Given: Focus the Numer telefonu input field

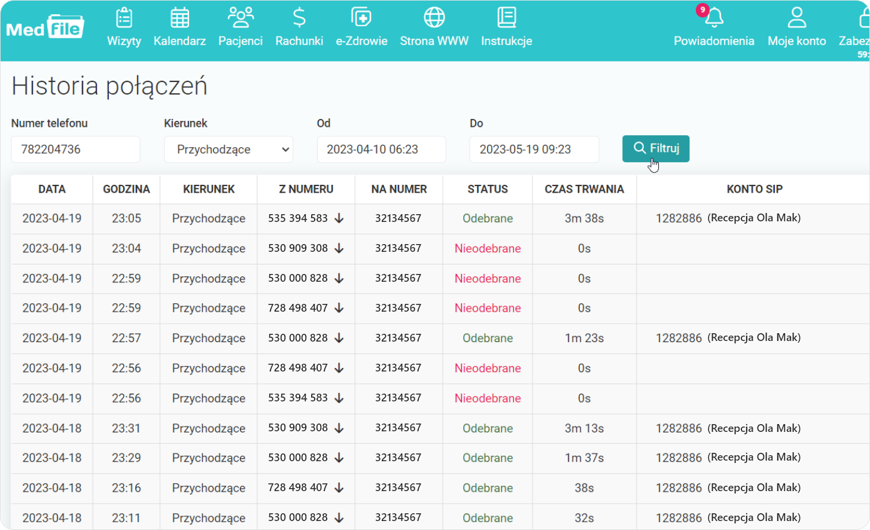Looking at the screenshot, I should (75, 149).
